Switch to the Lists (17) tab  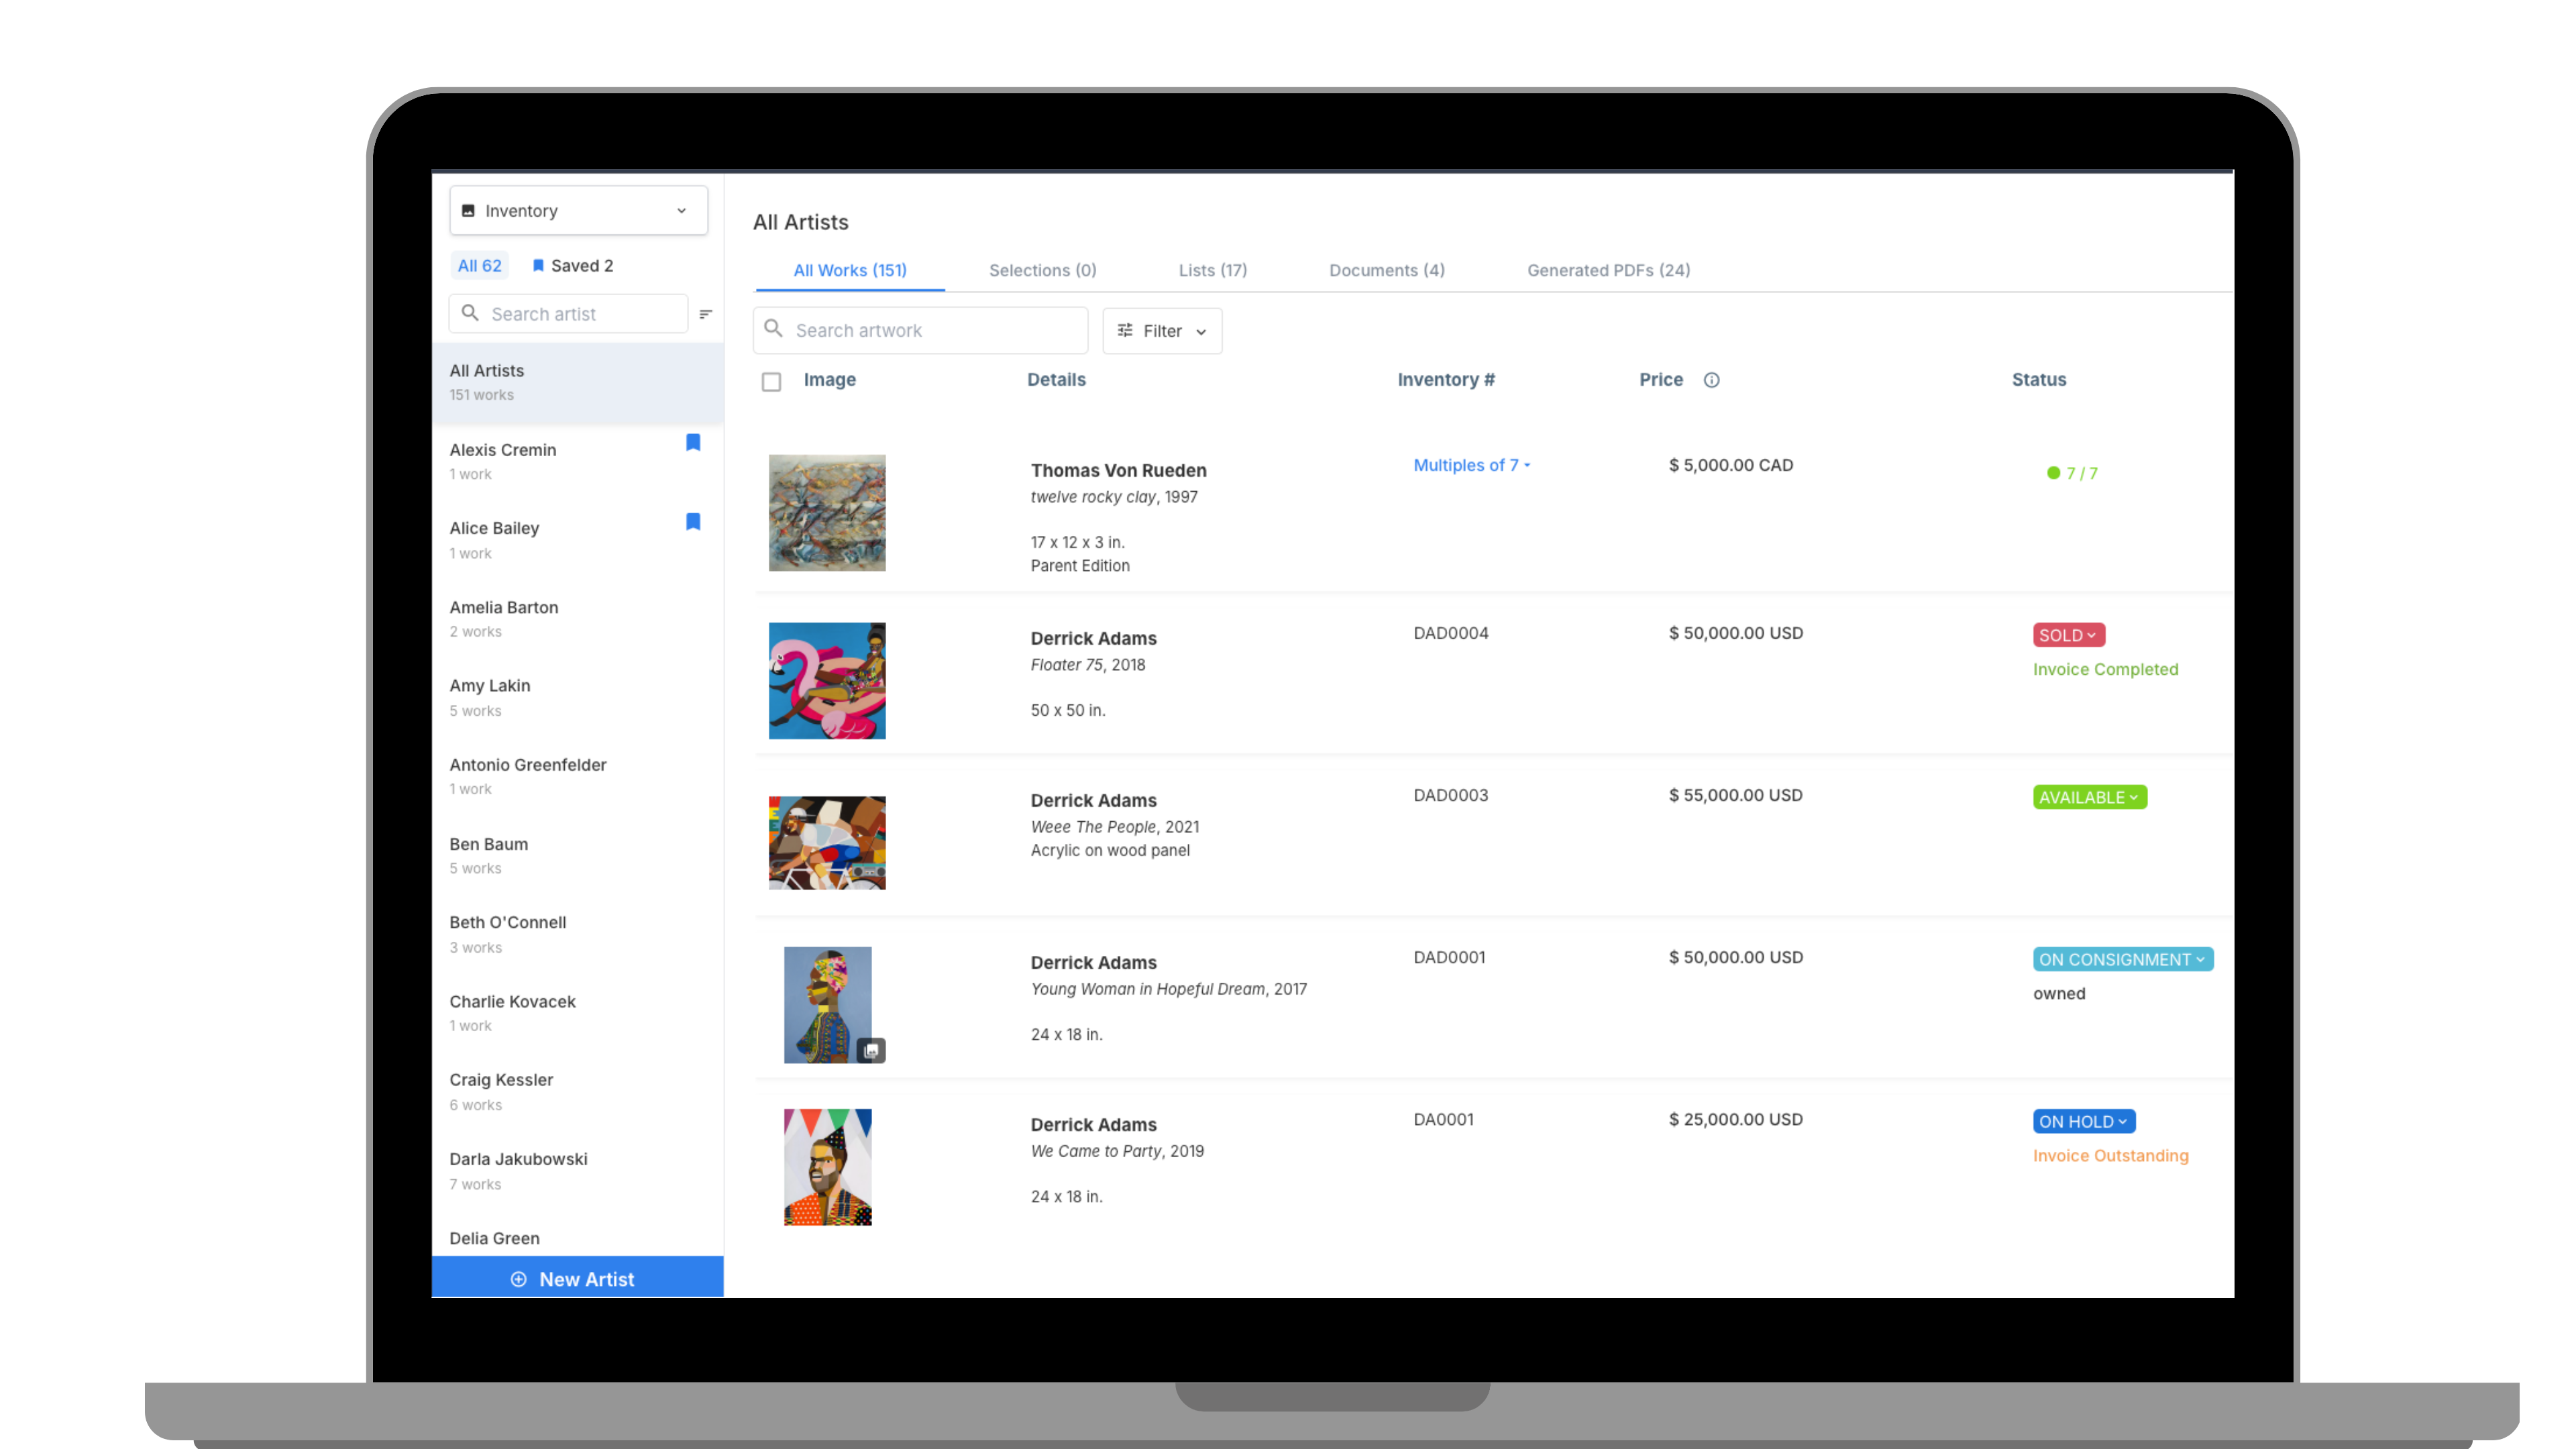point(1212,270)
